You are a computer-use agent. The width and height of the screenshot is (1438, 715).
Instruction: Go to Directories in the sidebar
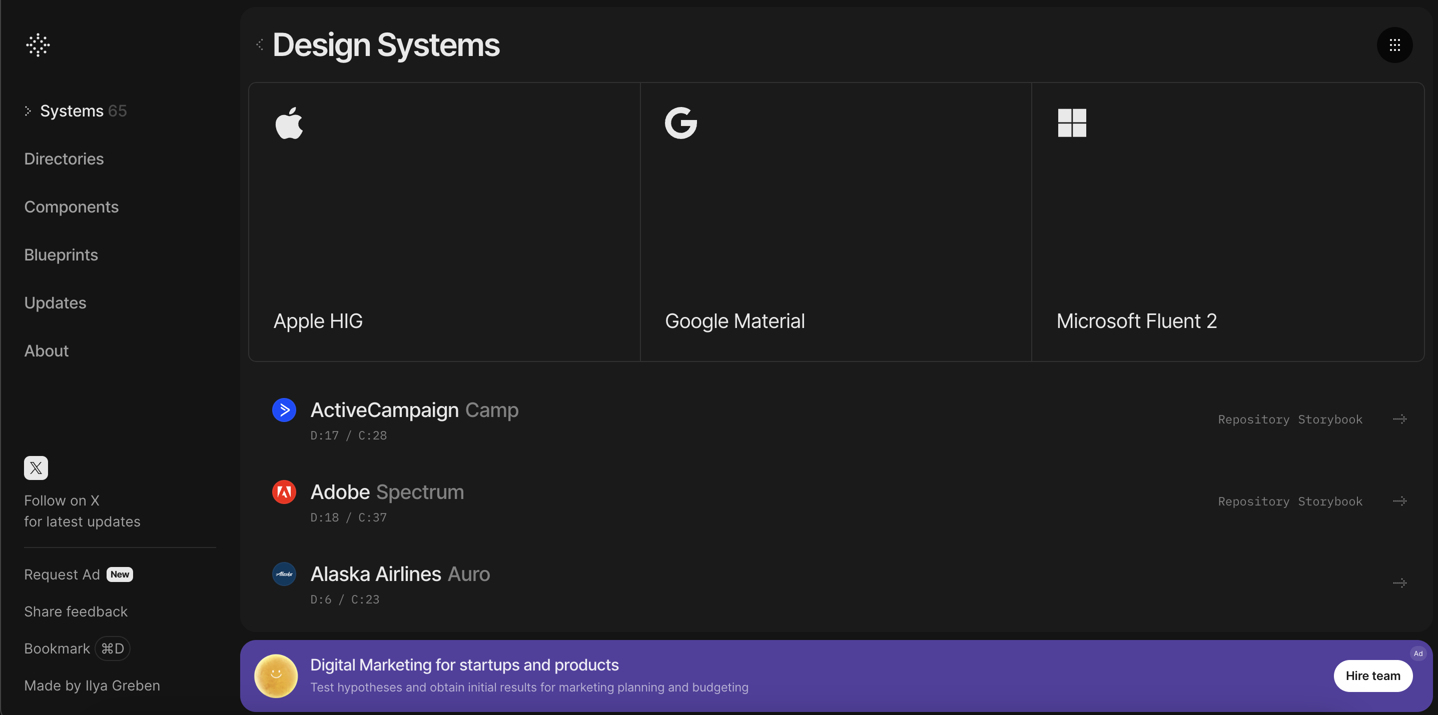[64, 159]
